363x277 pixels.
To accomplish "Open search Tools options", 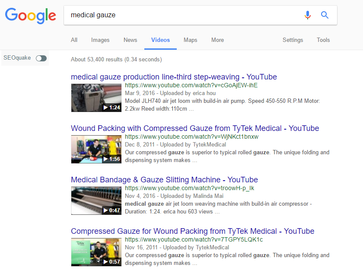I will (x=323, y=40).
